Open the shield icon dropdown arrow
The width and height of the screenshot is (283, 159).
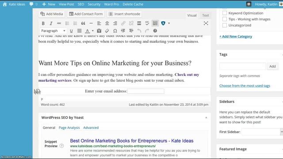tap(169, 23)
